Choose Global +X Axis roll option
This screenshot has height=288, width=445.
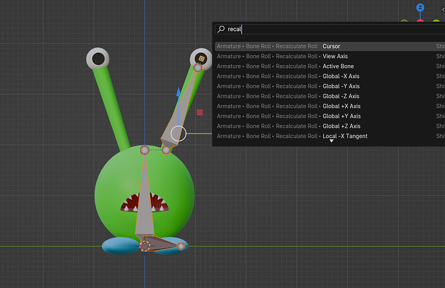click(x=330, y=106)
